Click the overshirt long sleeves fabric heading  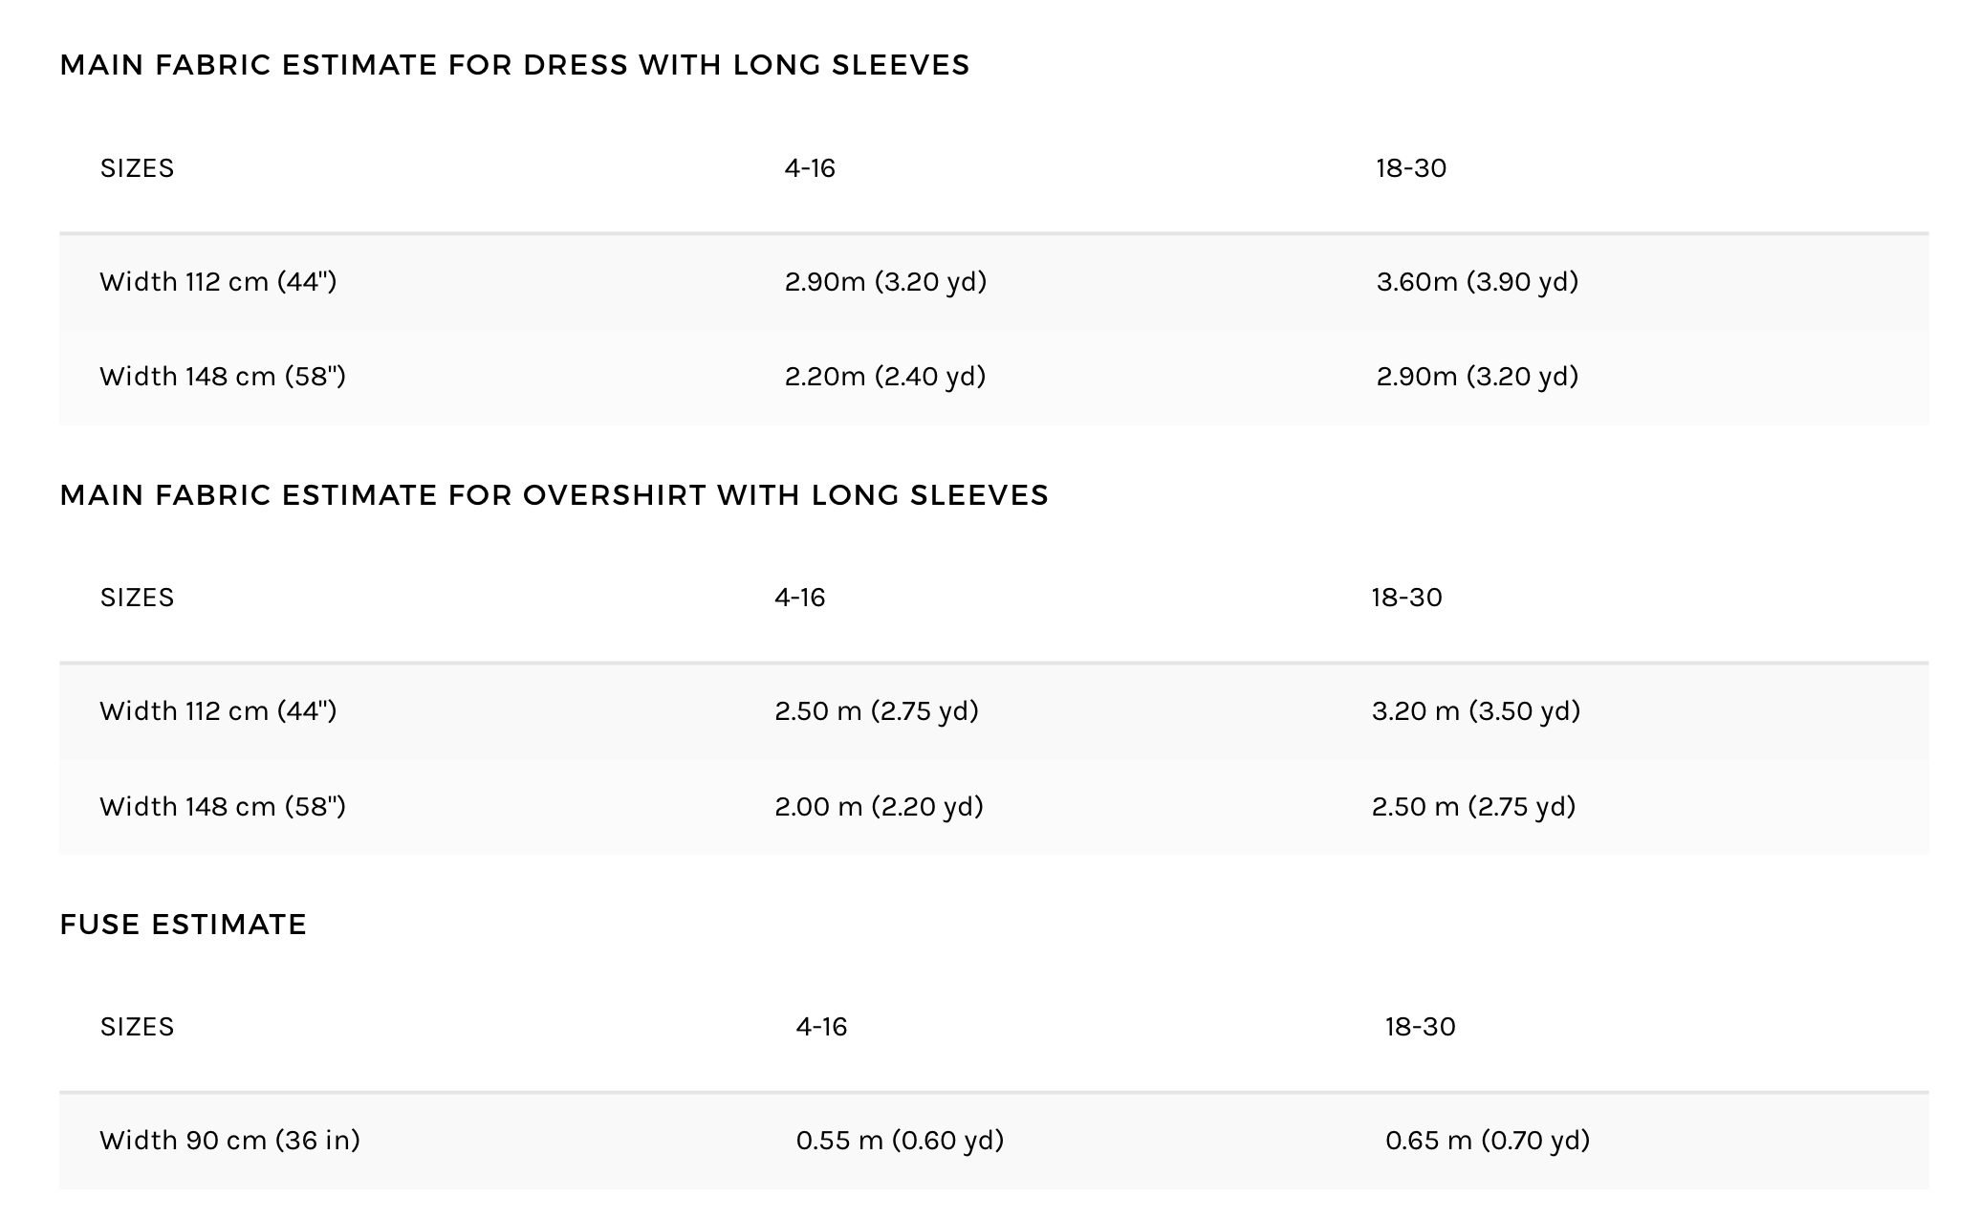pyautogui.click(x=554, y=495)
